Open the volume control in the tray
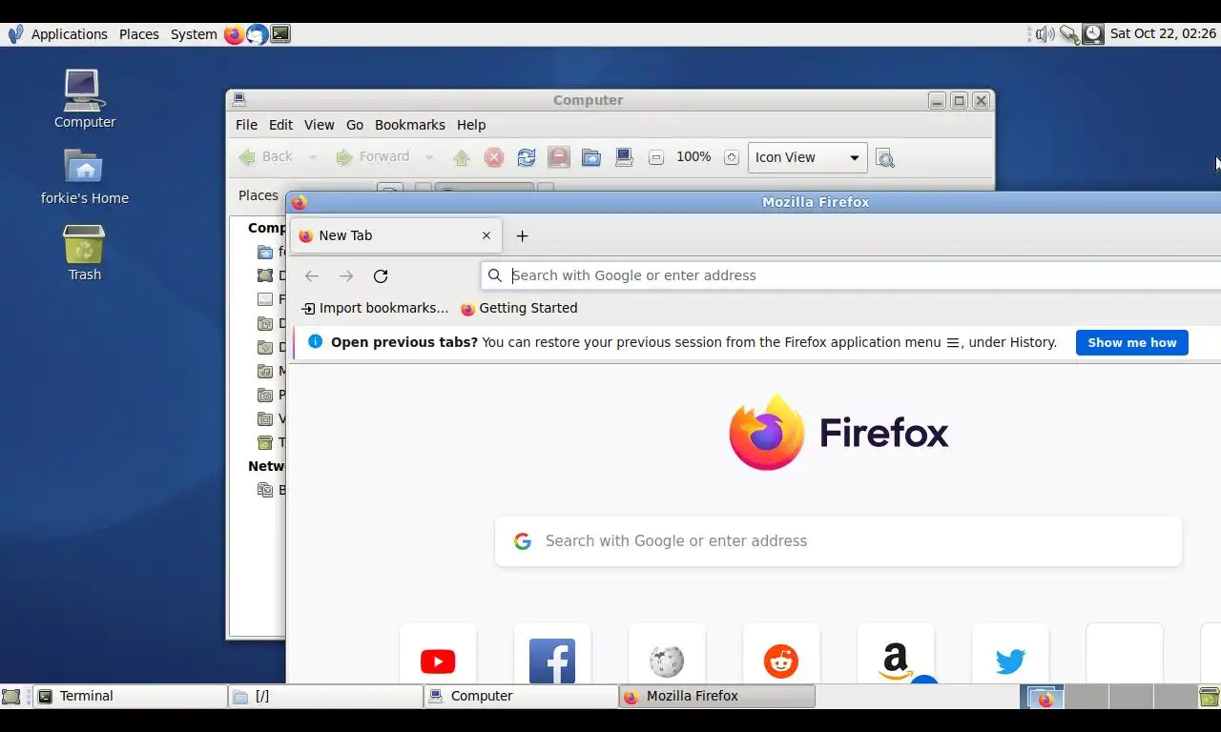 [1045, 34]
